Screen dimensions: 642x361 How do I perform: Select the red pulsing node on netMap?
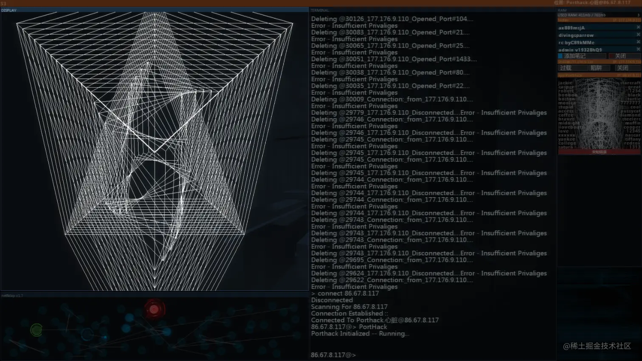154,309
